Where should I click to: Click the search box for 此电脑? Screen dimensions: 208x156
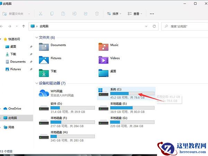pos(185,26)
